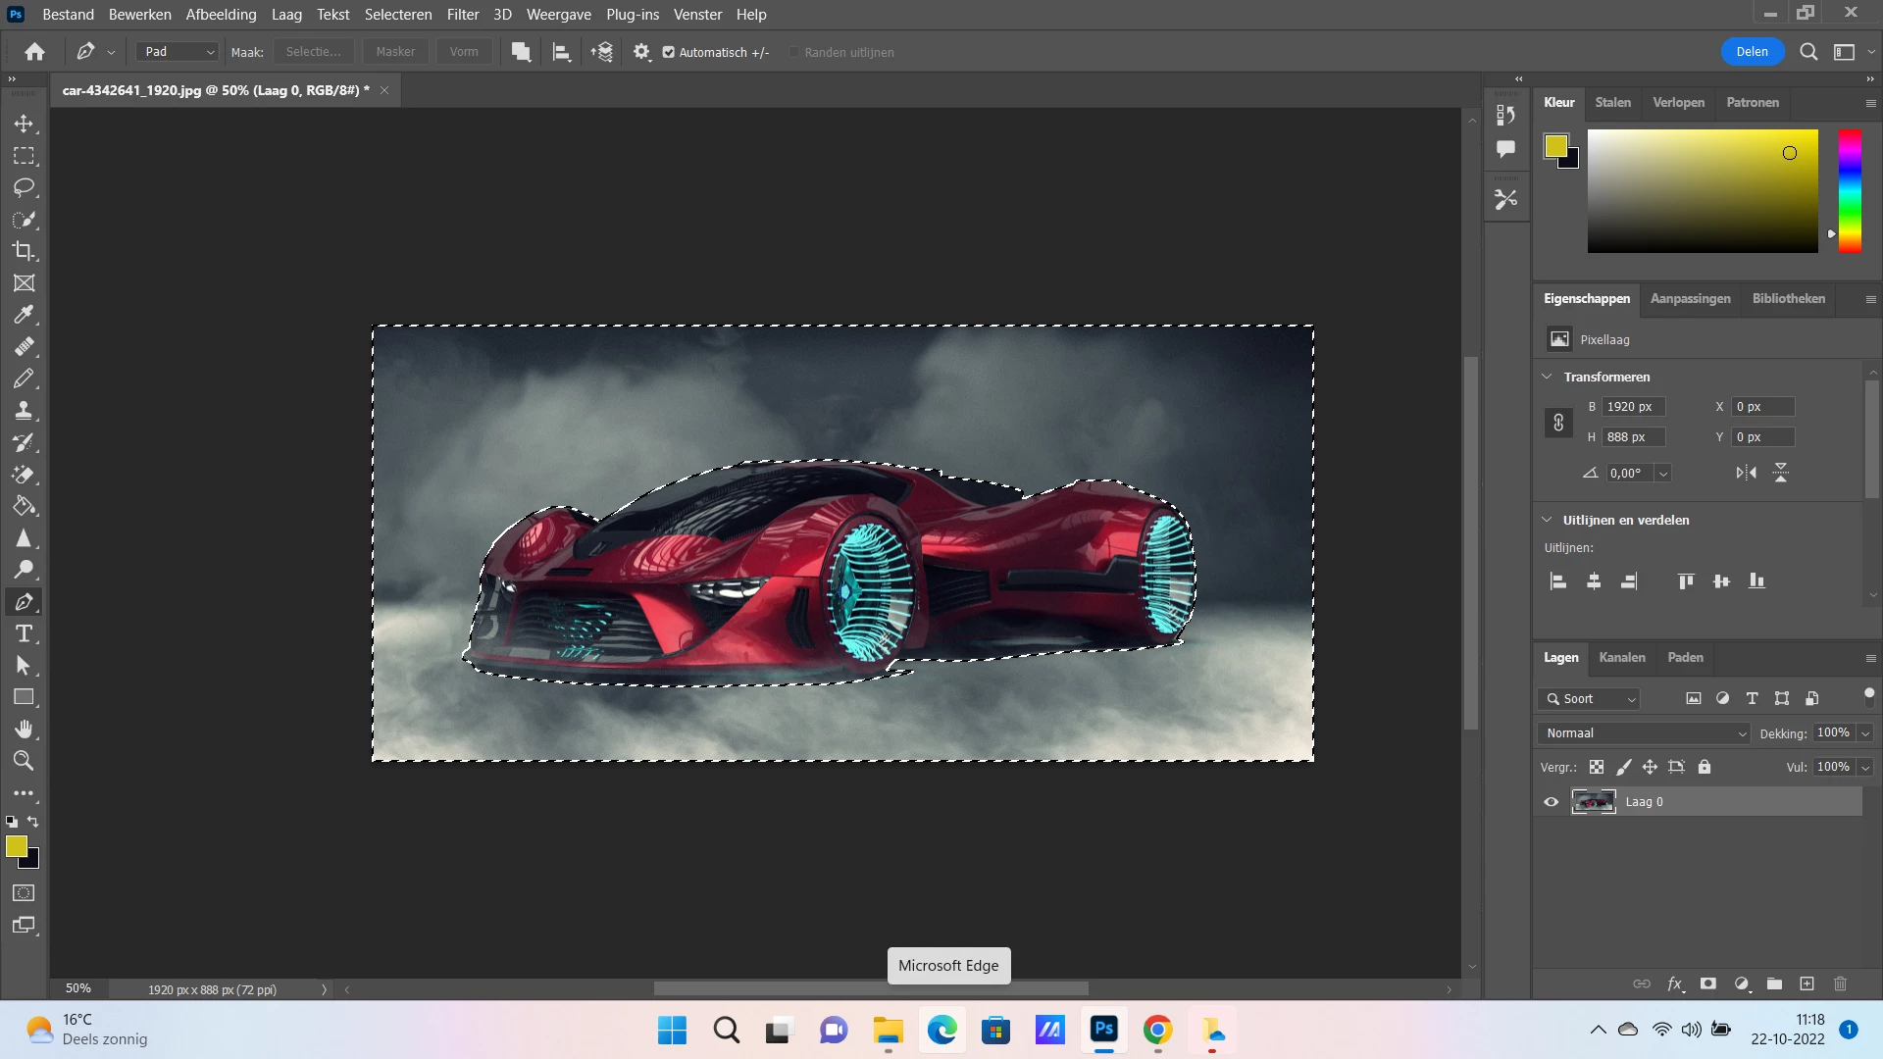This screenshot has width=1883, height=1059.
Task: Click the Delen button
Action: point(1752,52)
